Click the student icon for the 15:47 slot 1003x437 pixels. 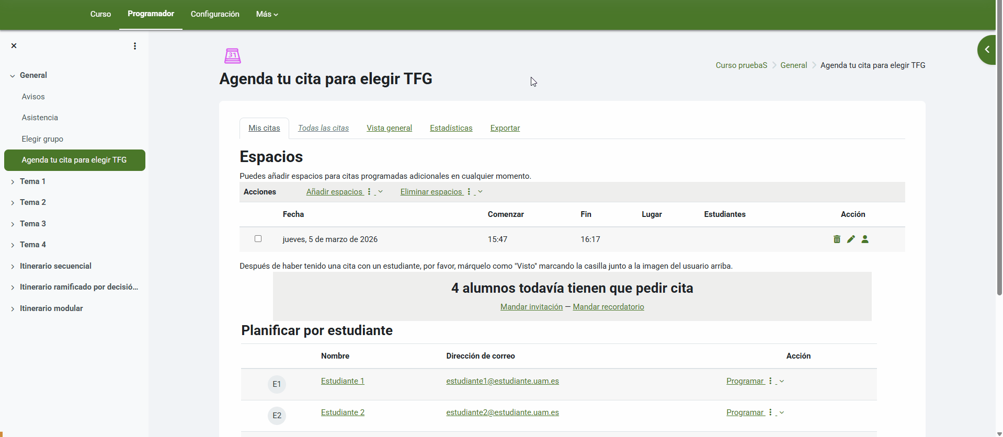[x=865, y=239]
